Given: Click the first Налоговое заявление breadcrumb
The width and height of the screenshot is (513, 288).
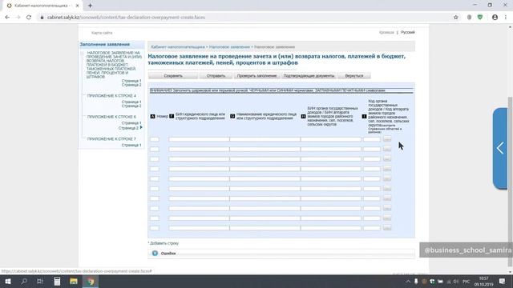Looking at the screenshot, I should coord(229,47).
